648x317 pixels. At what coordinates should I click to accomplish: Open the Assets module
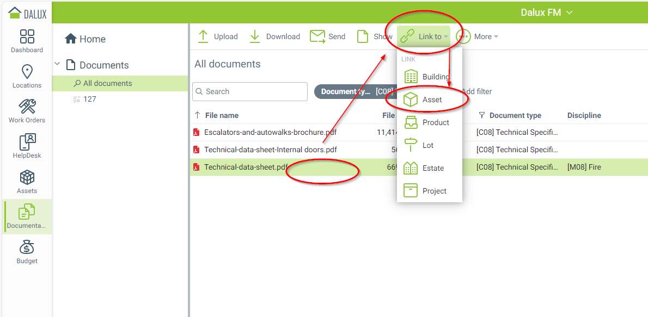click(x=27, y=182)
